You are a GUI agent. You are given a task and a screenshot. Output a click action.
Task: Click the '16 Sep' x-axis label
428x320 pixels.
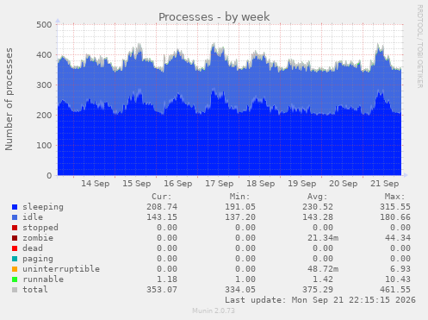pyautogui.click(x=178, y=184)
